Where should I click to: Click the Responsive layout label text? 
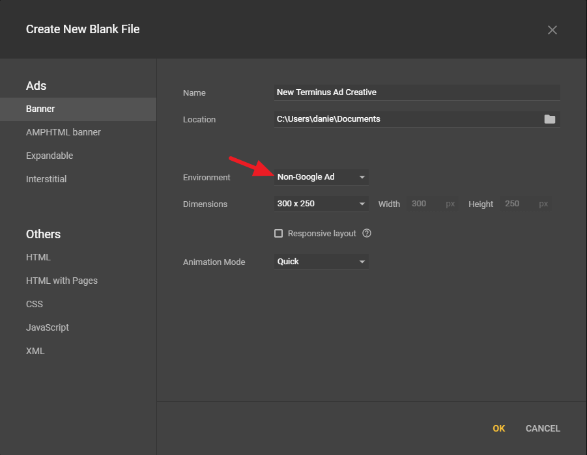click(322, 234)
